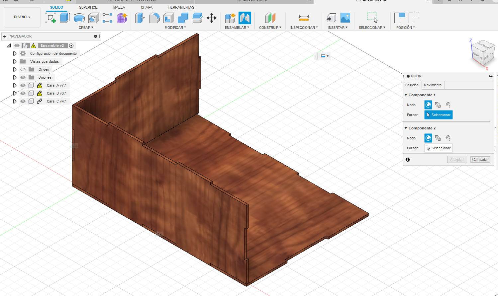Hide the Cara_A v7:1 component
This screenshot has width=498, height=296.
23,85
